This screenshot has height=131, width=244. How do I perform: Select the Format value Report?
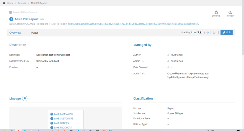171,108
